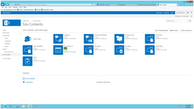The width and height of the screenshot is (194, 109).
Task: Click Internet Explorer taskbar icon
Action: [30, 106]
